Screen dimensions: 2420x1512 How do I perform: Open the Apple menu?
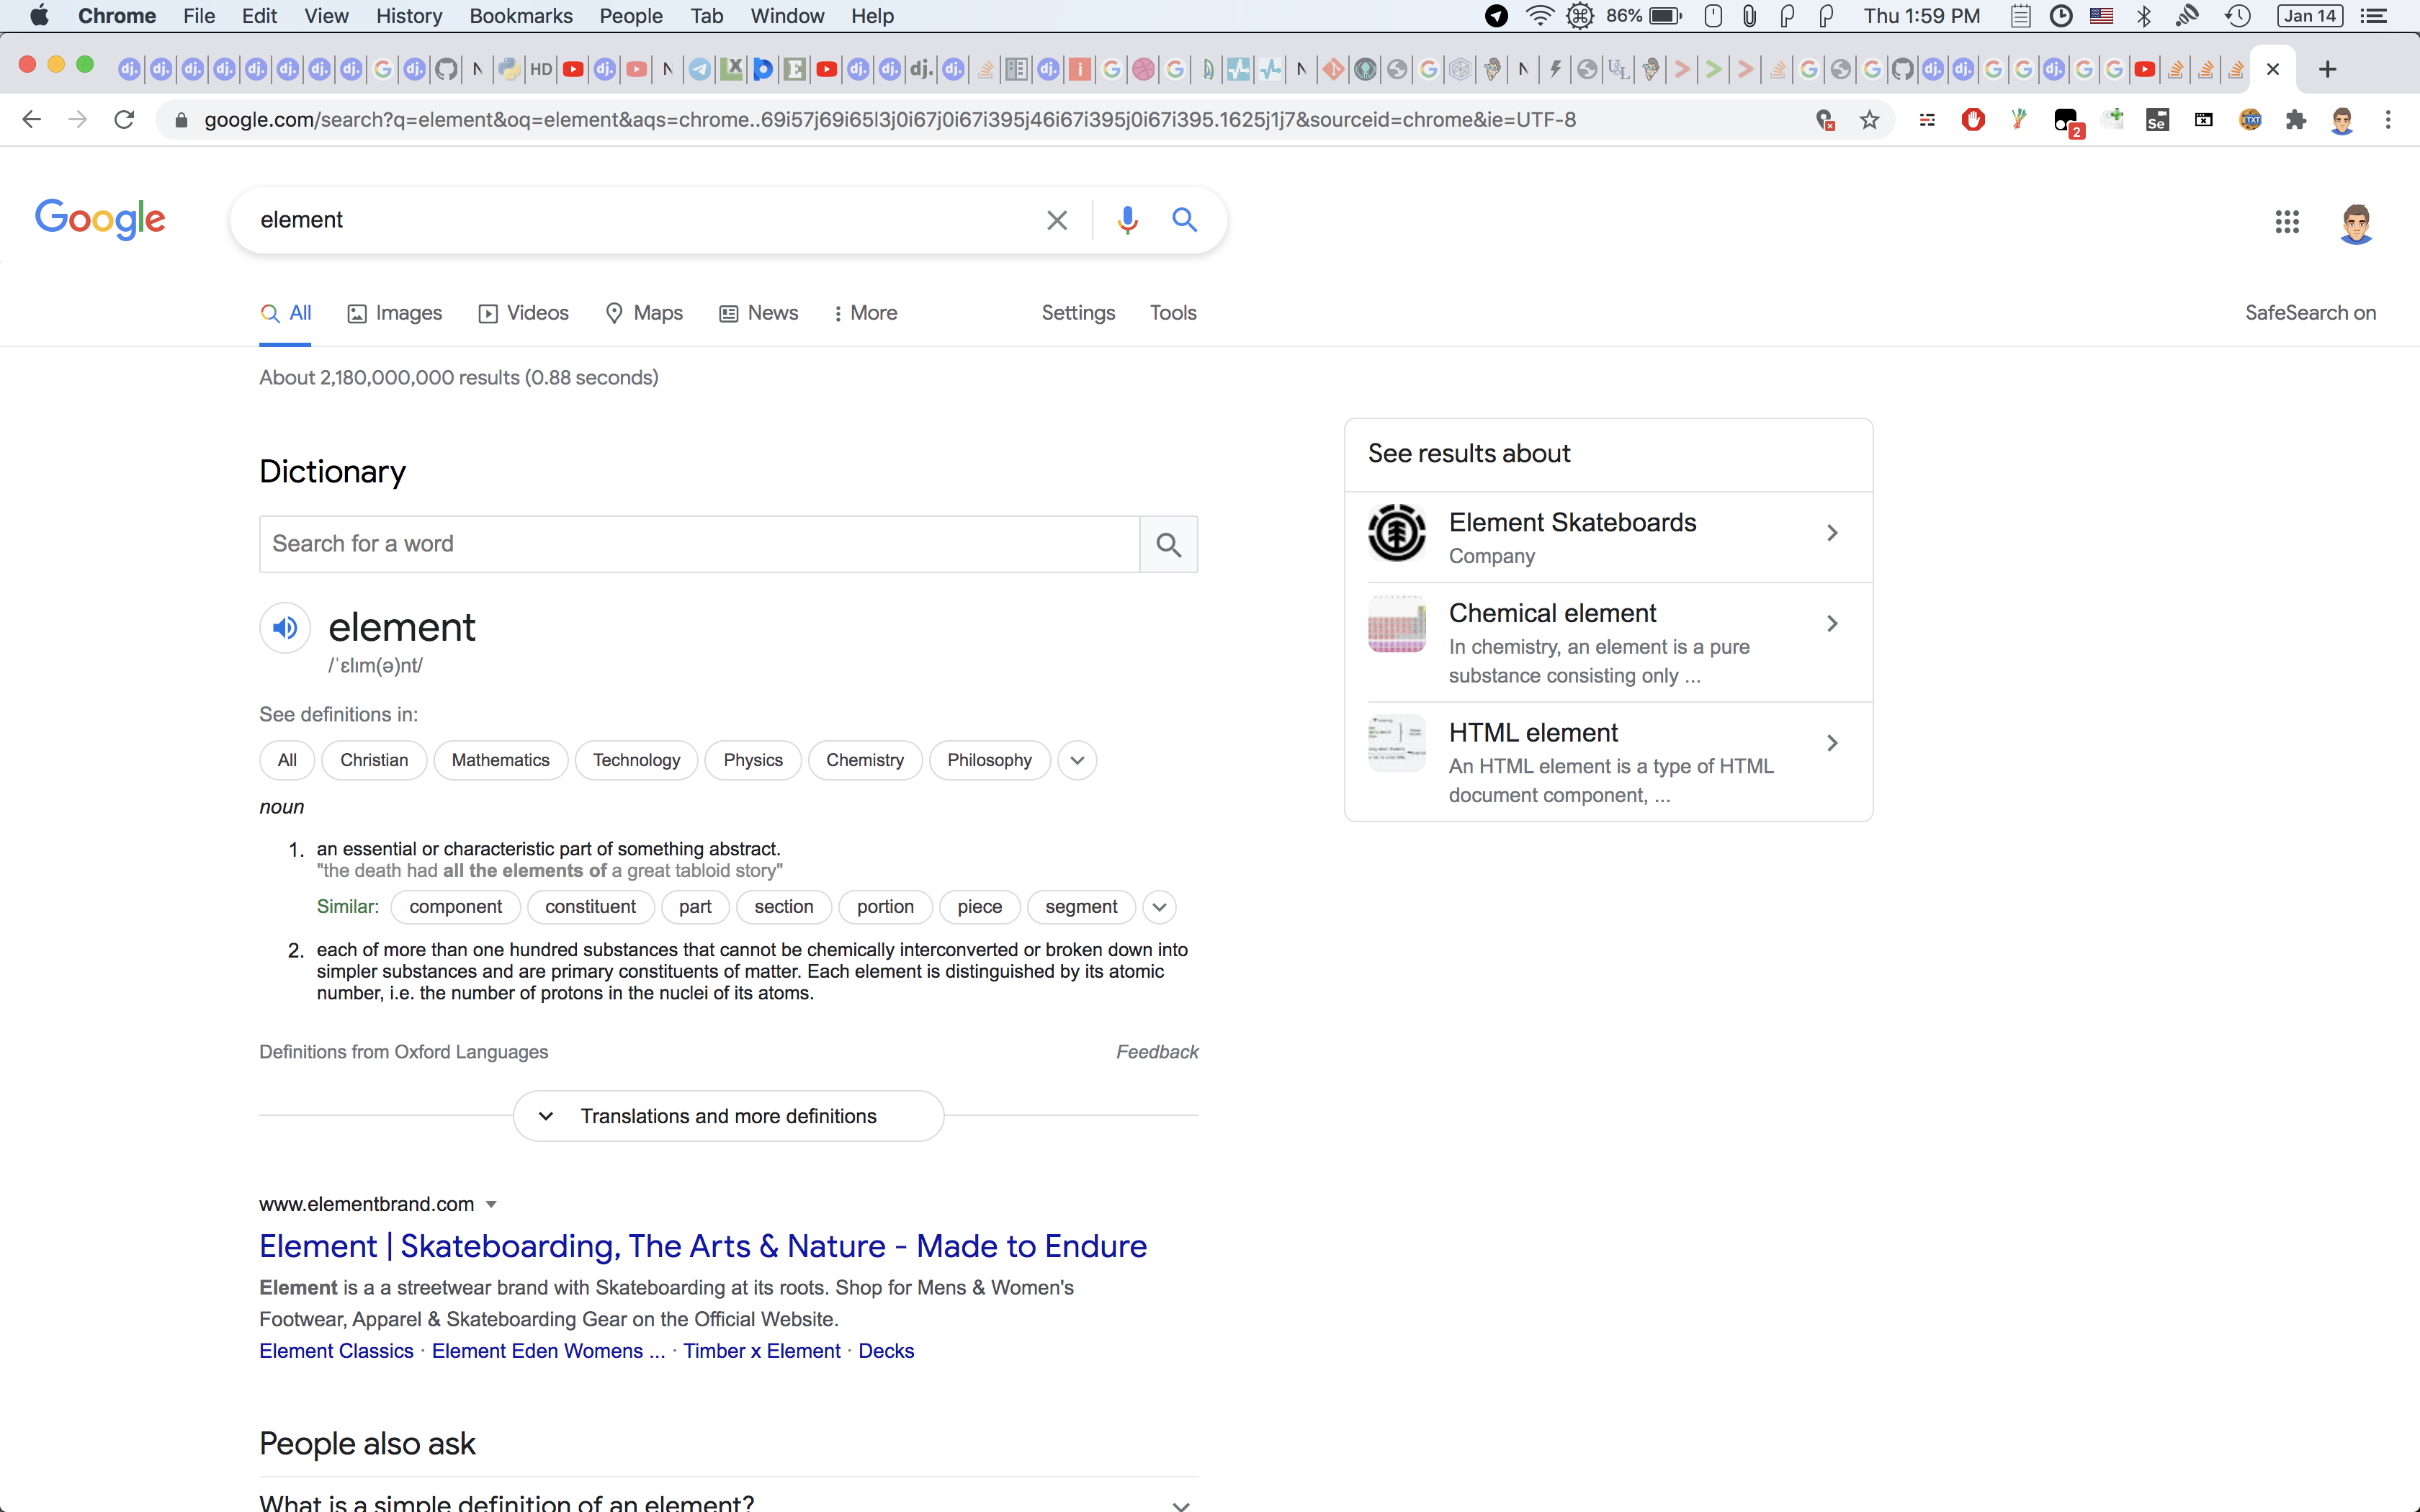point(39,15)
